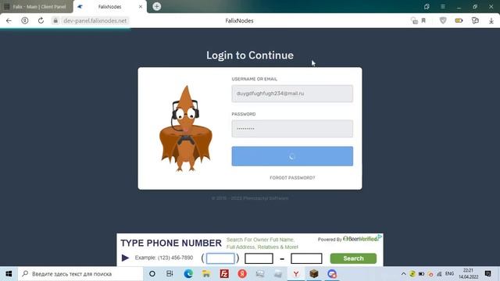
Task: Click the green Search button in ad
Action: (353, 258)
